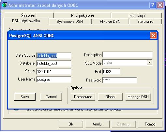Switch to the Pula połączeń tab
The width and height of the screenshot is (166, 132).
[83, 15]
